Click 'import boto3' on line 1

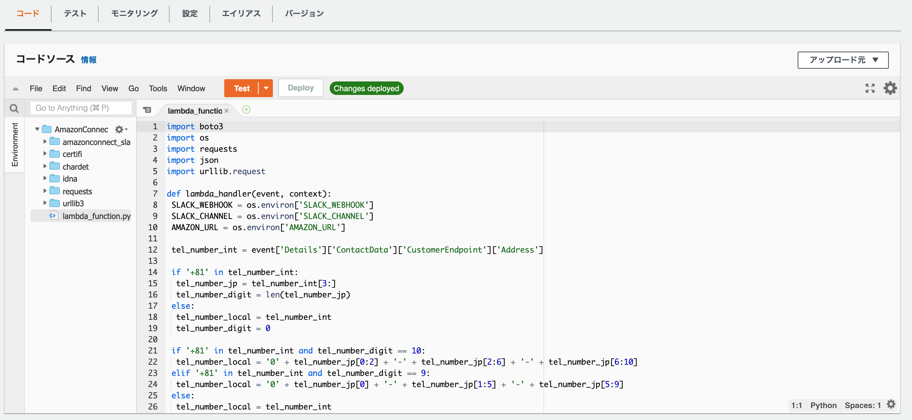point(195,126)
